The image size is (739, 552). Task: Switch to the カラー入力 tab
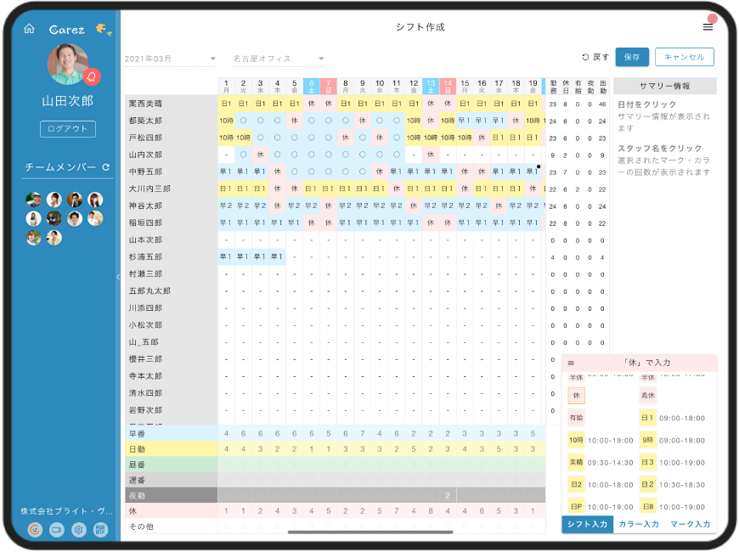tap(638, 525)
